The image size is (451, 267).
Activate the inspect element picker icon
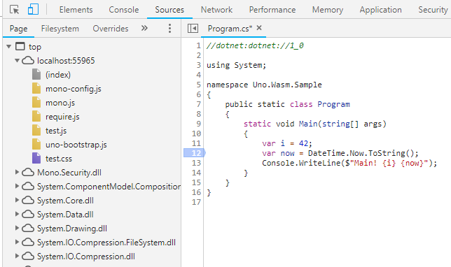tap(14, 10)
